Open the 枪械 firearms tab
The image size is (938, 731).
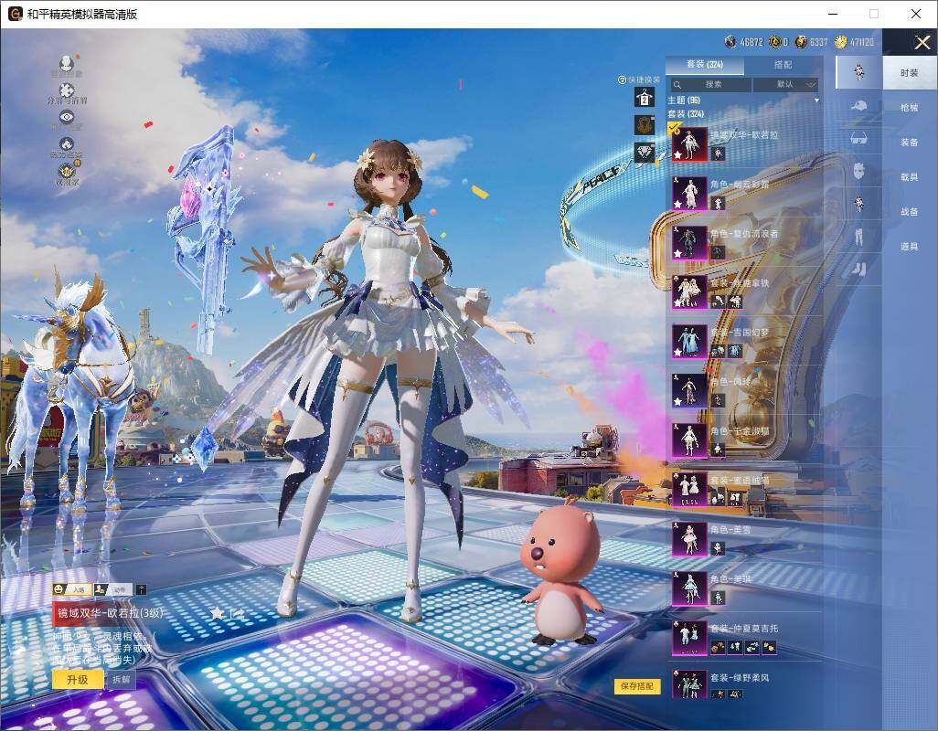(x=909, y=108)
